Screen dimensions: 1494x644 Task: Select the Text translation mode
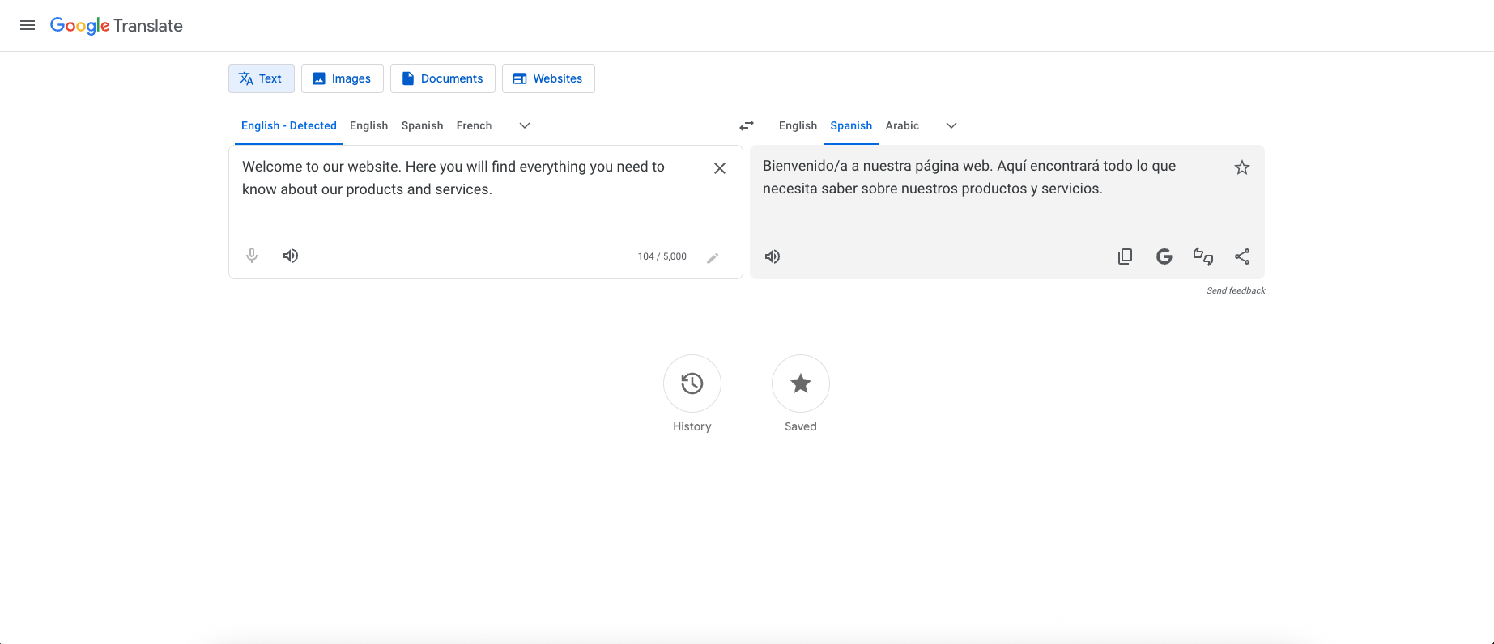click(262, 78)
